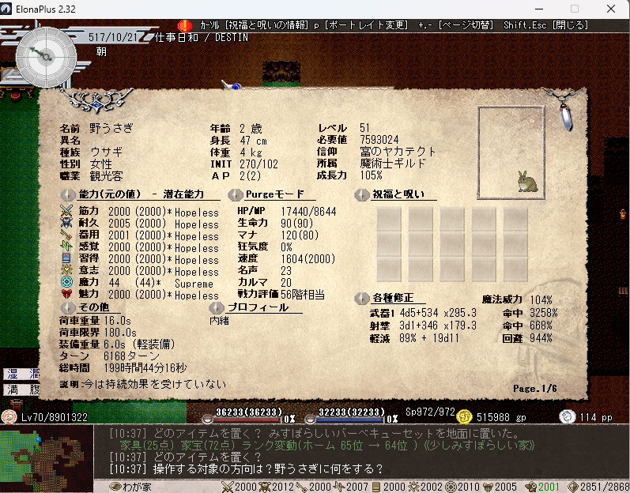Click the [ポートレイト変更] hint
630x493 pixels.
coord(366,25)
